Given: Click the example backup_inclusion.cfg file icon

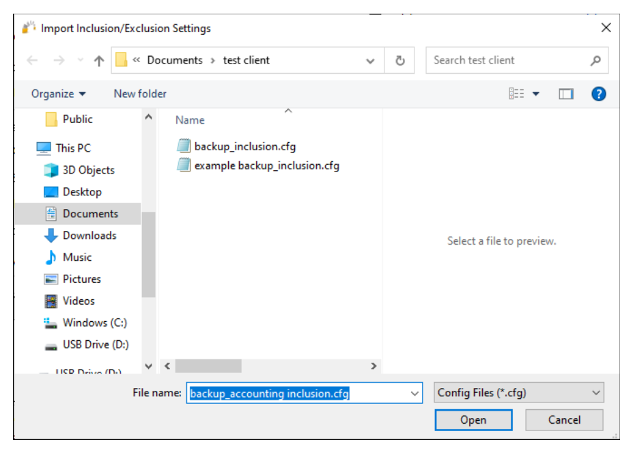Looking at the screenshot, I should (184, 165).
